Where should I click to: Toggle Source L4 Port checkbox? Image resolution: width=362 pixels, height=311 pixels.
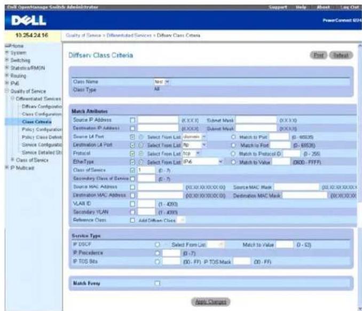pyautogui.click(x=132, y=137)
